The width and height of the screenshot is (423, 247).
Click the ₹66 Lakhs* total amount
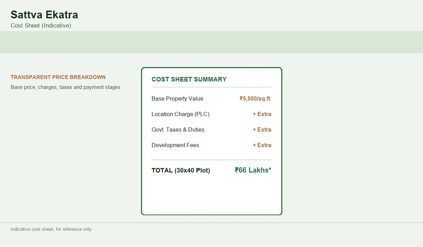click(253, 170)
